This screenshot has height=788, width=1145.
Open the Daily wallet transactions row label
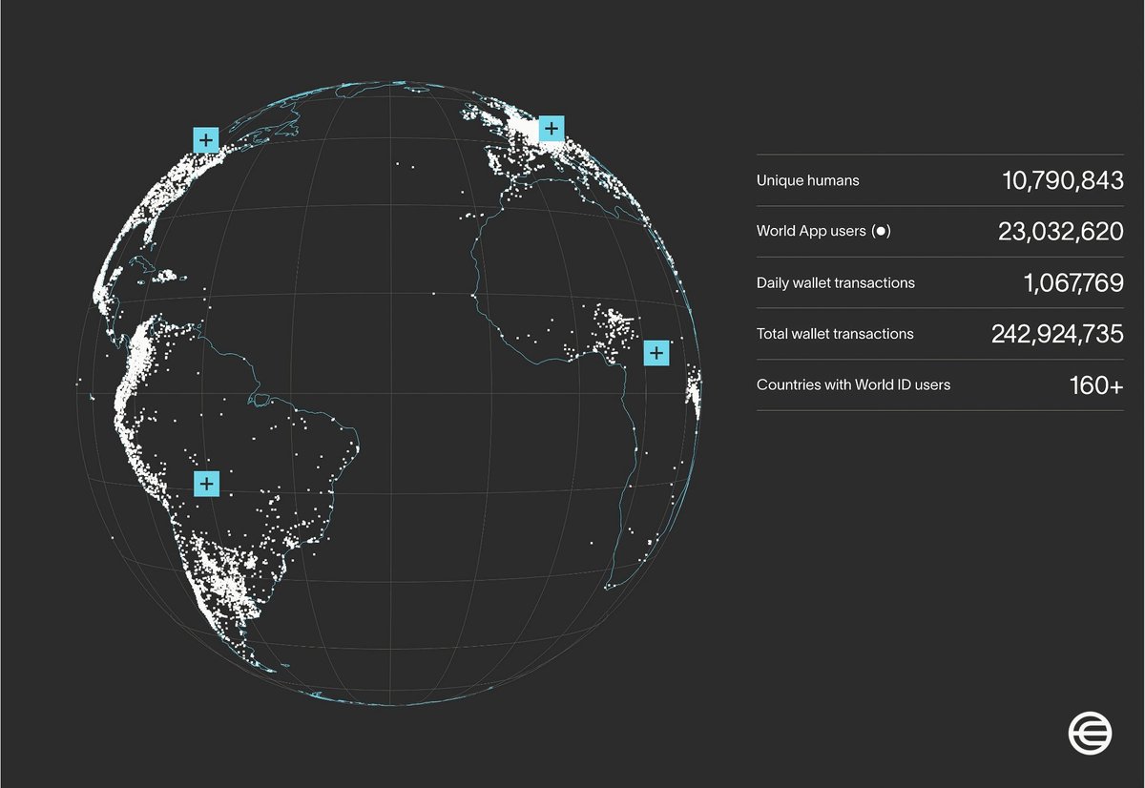[x=835, y=283]
